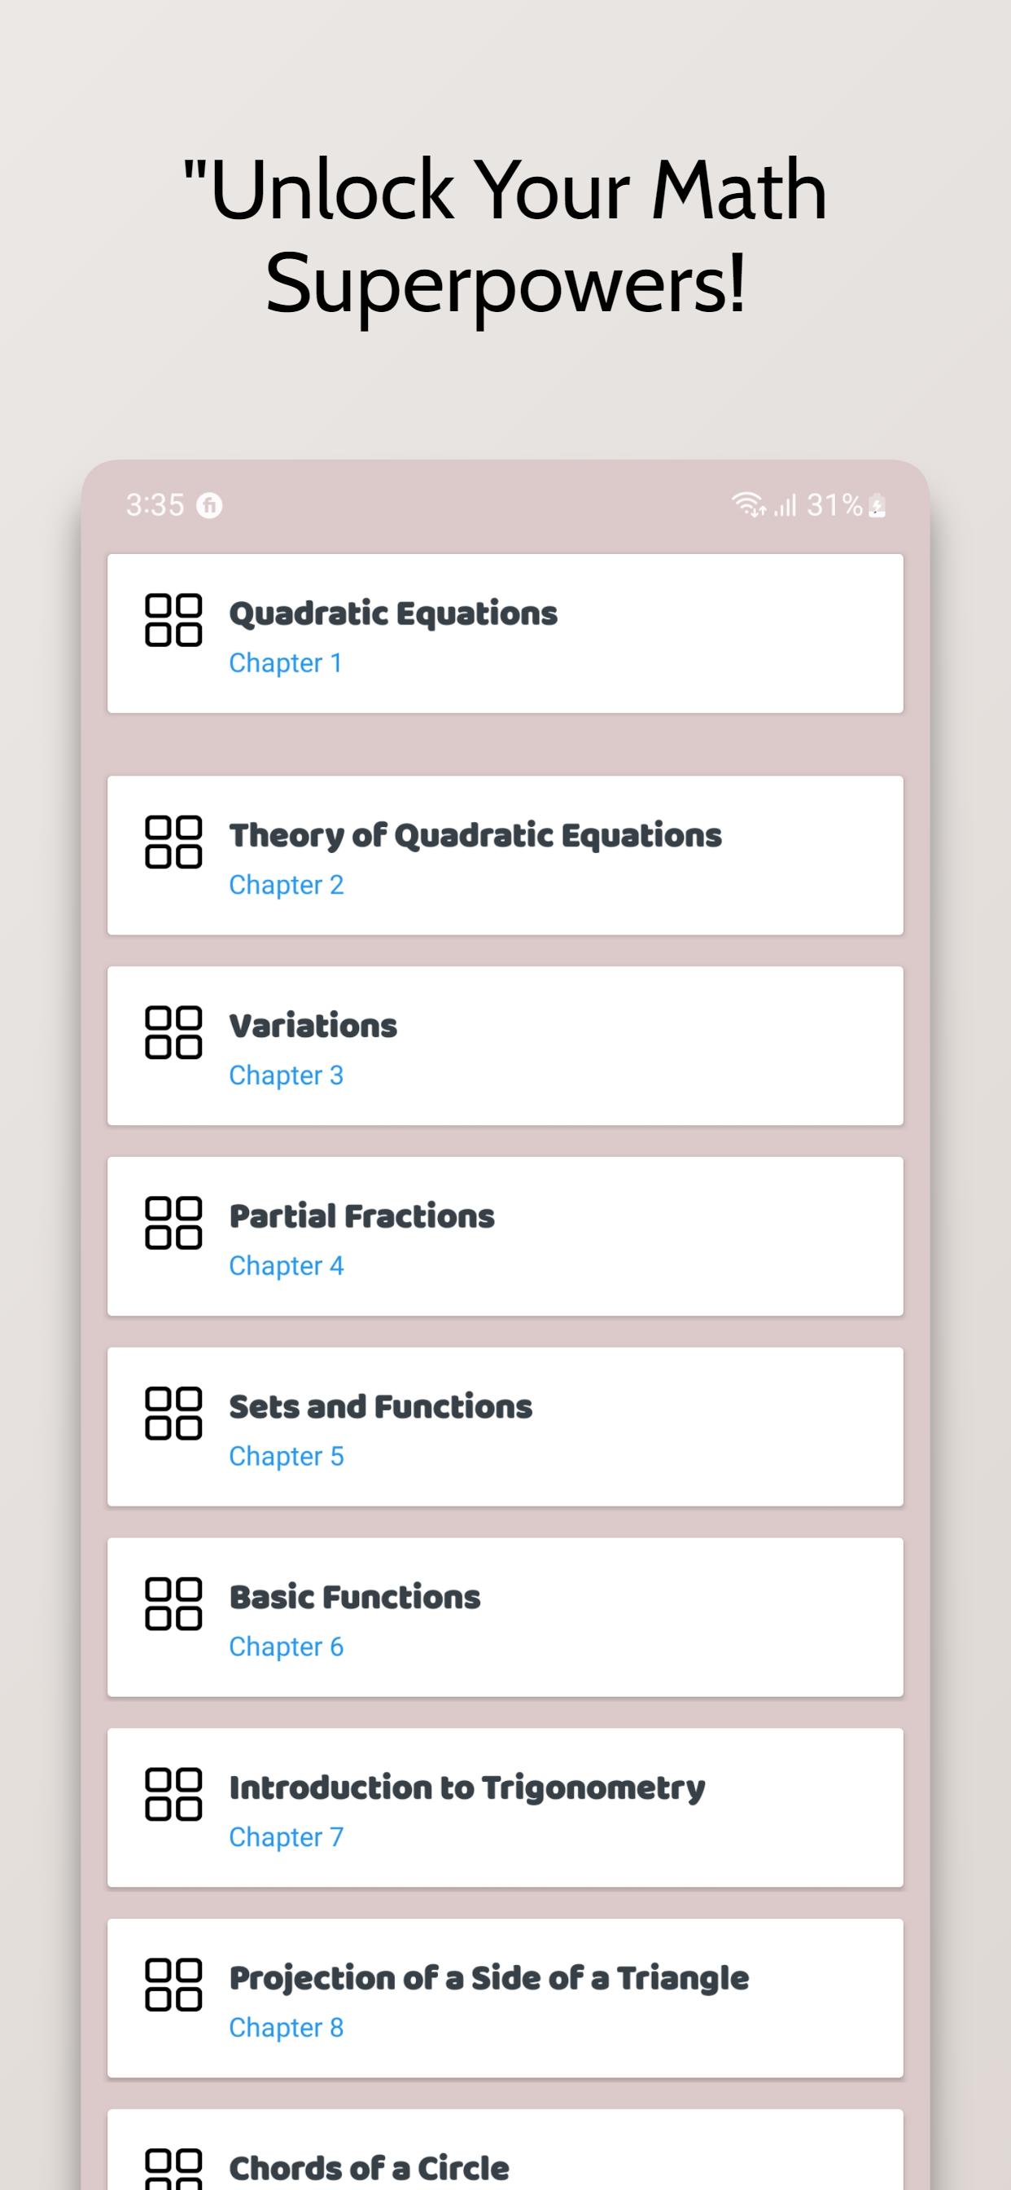This screenshot has height=2190, width=1011.
Task: Tap the grid icon next to Variations
Action: [x=173, y=1033]
